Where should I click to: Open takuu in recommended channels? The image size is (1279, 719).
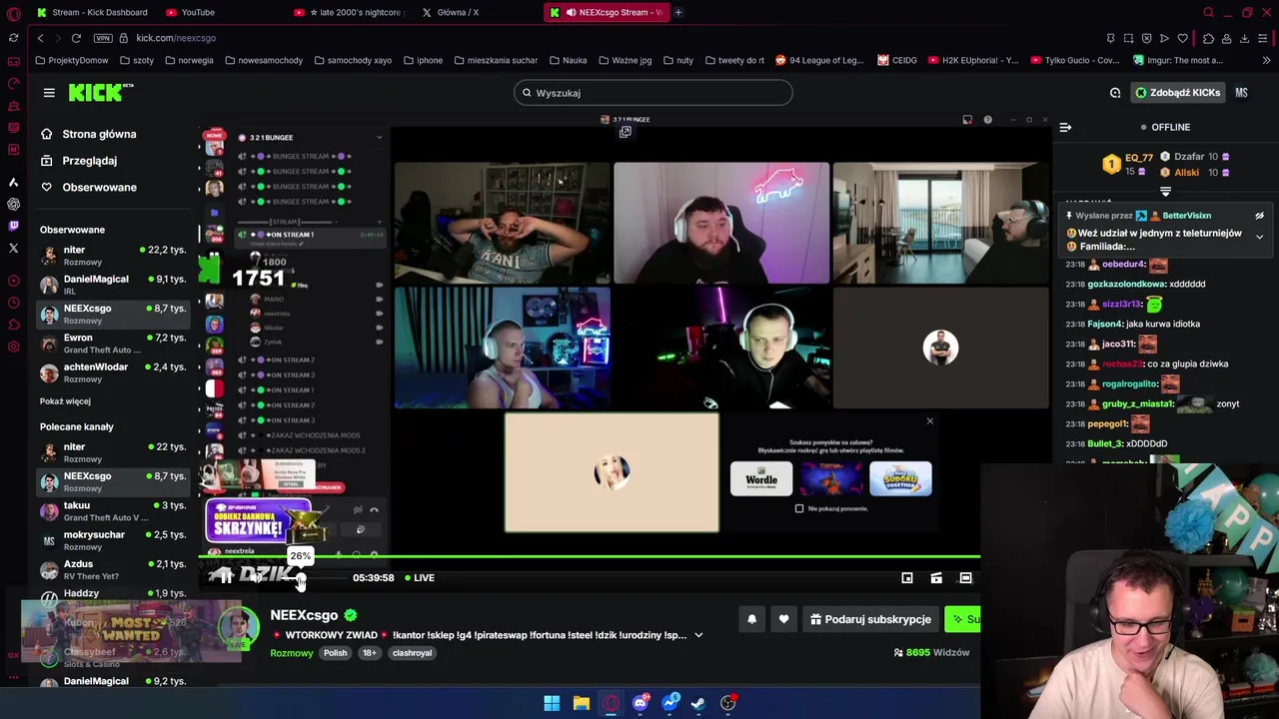click(x=114, y=511)
